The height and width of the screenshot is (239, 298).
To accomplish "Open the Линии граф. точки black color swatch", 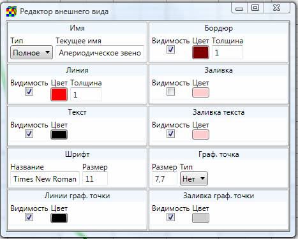I will 59,218.
